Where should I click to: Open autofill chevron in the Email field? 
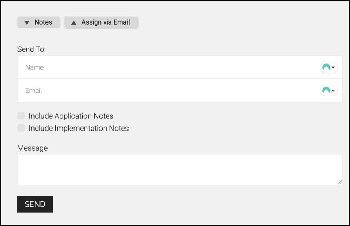[x=333, y=91]
